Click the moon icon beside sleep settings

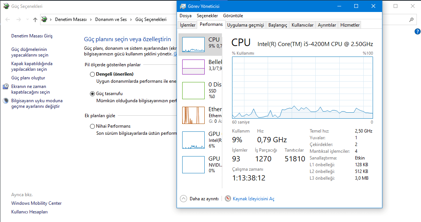tap(6, 101)
